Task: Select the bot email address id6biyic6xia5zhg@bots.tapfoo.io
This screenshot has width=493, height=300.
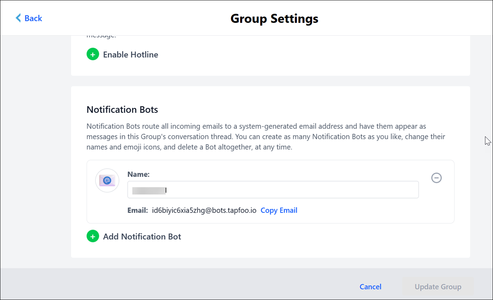Action: tap(204, 210)
